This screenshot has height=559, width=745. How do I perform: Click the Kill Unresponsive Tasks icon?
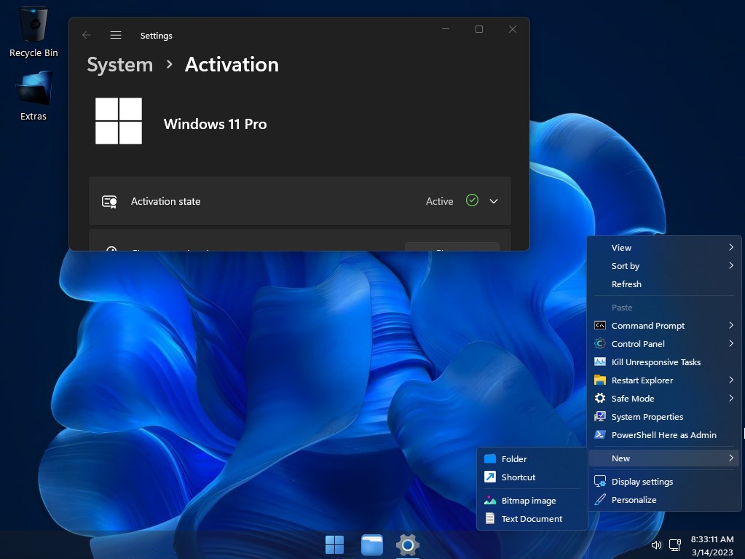pyautogui.click(x=600, y=361)
